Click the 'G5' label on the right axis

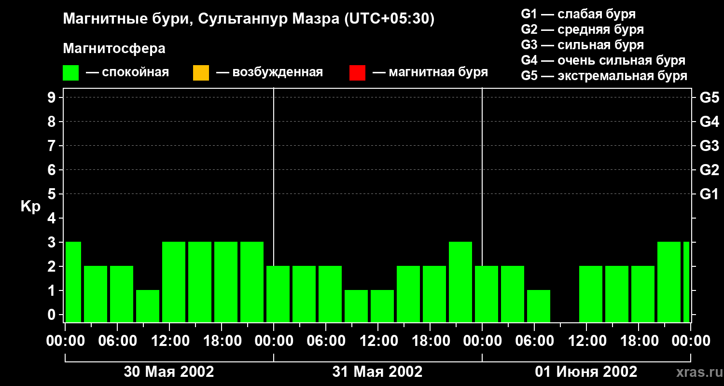point(709,98)
